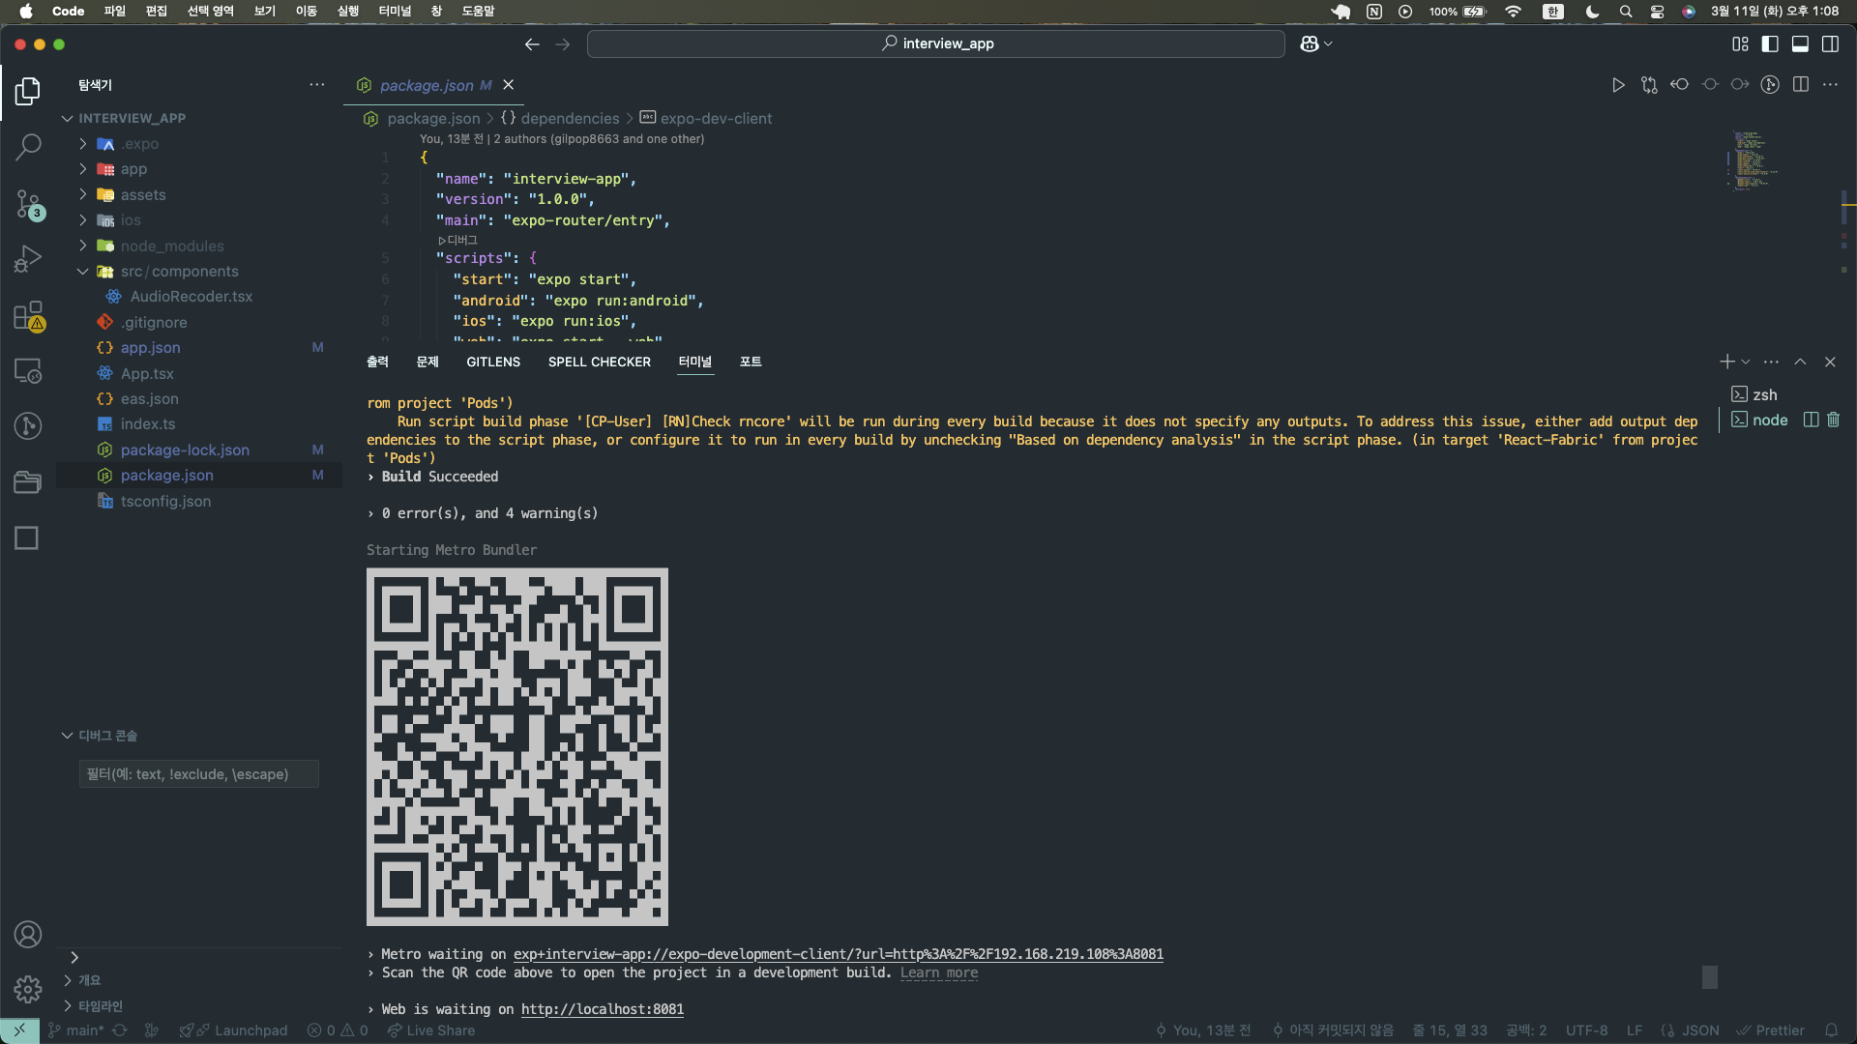Open Extensions view in activity bar
The height and width of the screenshot is (1044, 1857).
pos(28,315)
